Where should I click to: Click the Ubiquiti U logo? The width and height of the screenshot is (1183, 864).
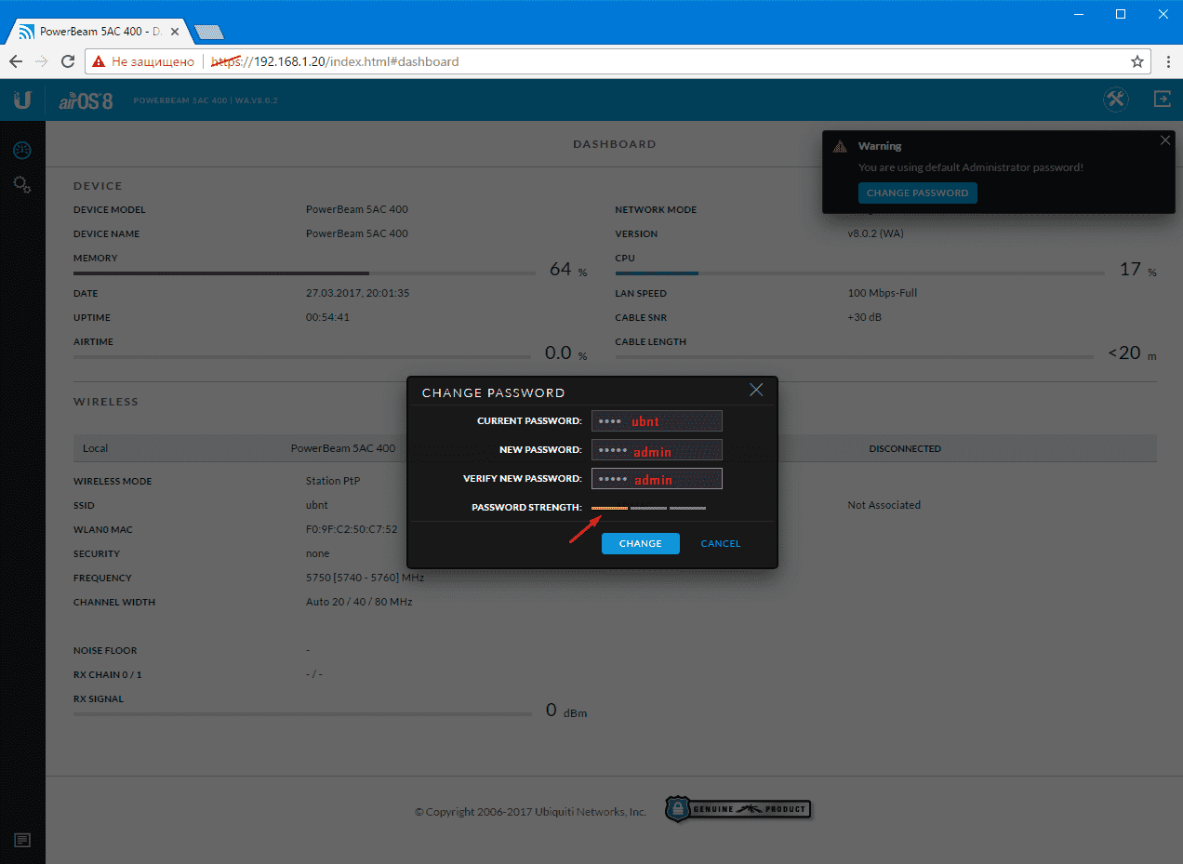(x=23, y=100)
